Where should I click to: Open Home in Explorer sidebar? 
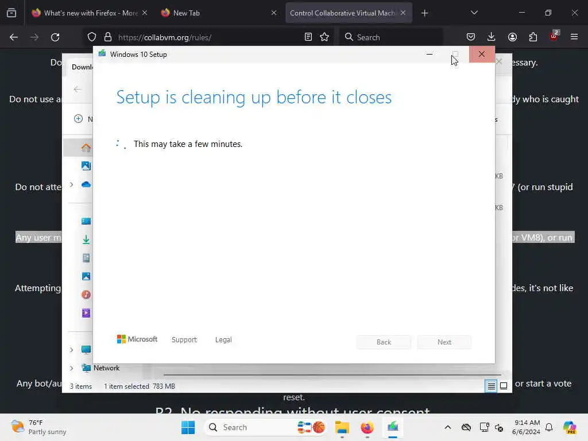click(86, 148)
